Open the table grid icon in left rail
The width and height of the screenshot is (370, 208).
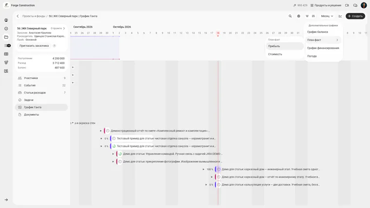point(6,54)
